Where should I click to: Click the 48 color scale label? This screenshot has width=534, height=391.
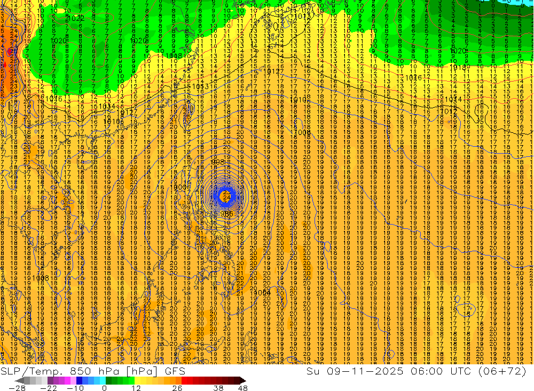242,388
